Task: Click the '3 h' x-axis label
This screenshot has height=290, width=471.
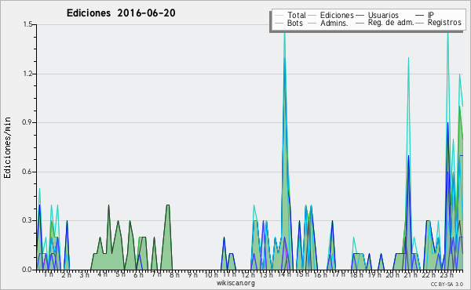Action: click(85, 274)
